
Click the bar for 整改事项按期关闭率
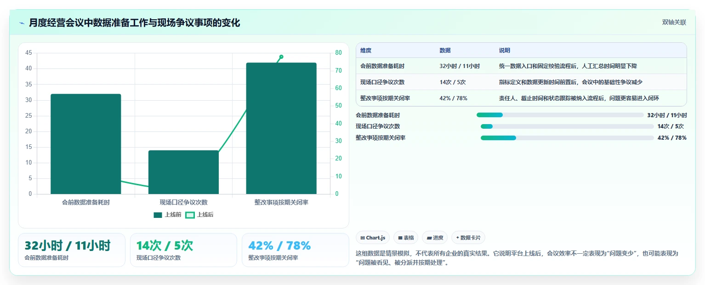point(281,128)
